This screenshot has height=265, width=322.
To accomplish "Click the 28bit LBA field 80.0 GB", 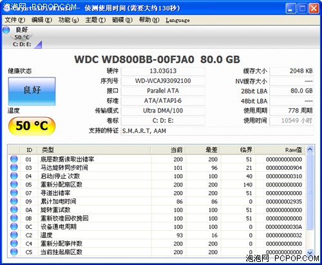I will pyautogui.click(x=292, y=91).
